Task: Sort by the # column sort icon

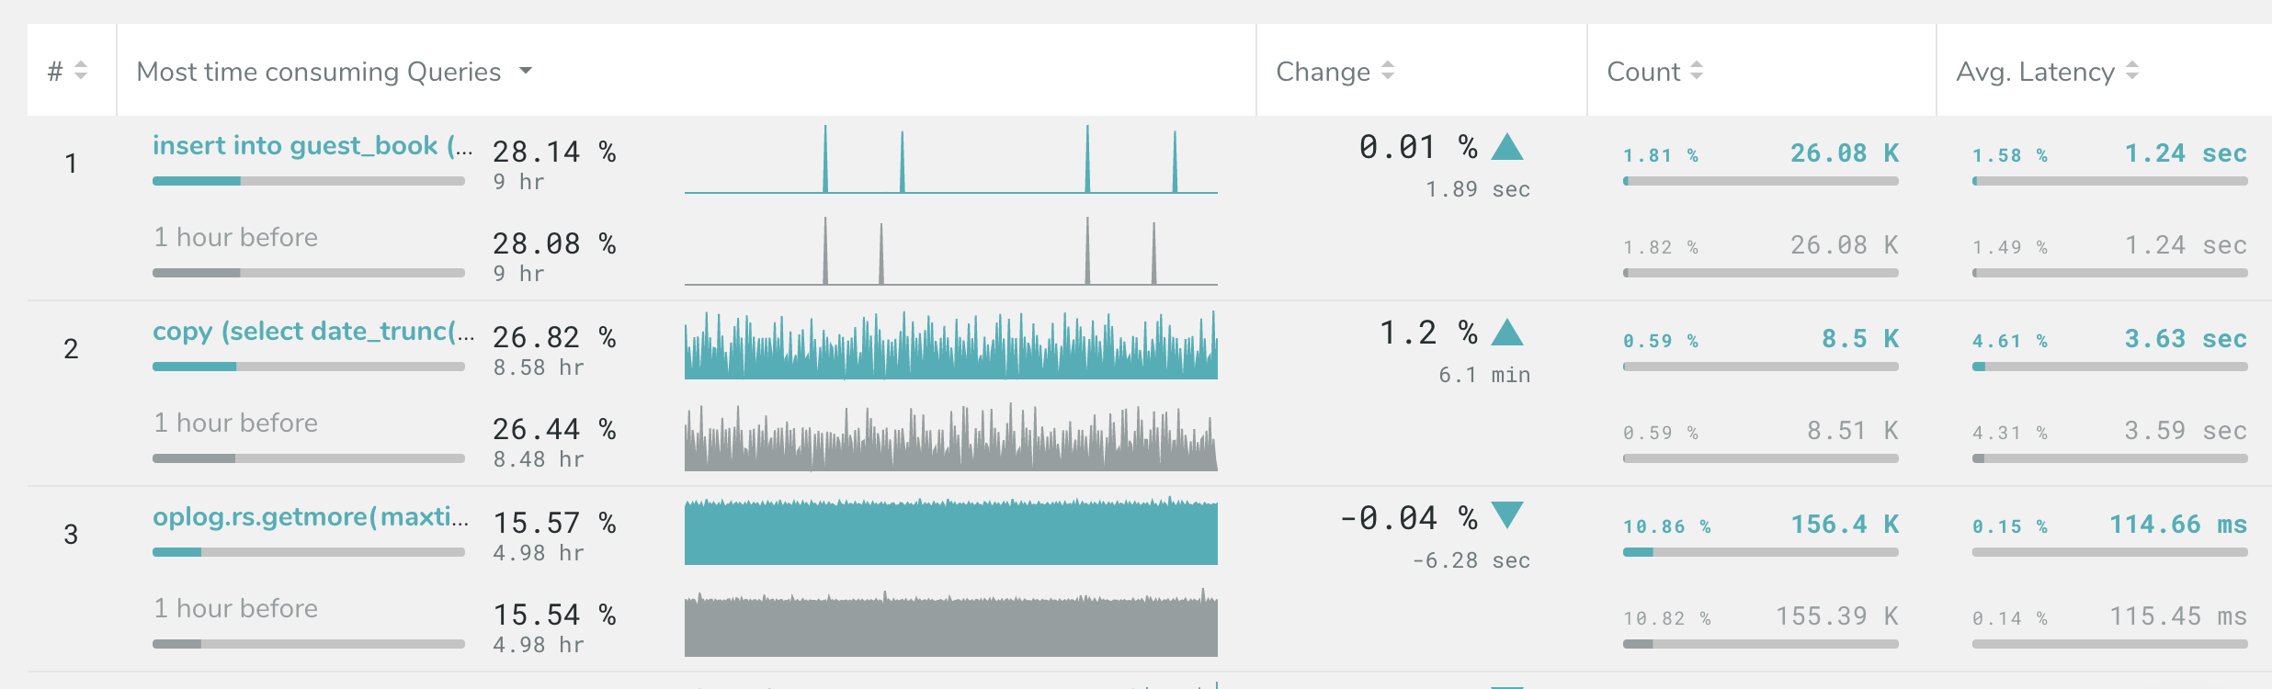Action: 81,71
